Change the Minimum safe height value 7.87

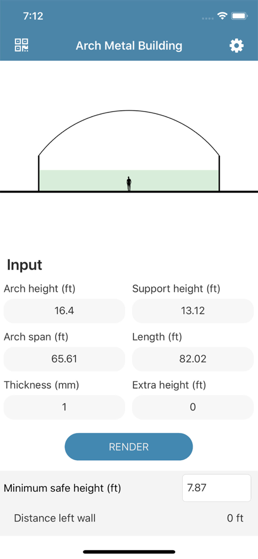tap(217, 488)
